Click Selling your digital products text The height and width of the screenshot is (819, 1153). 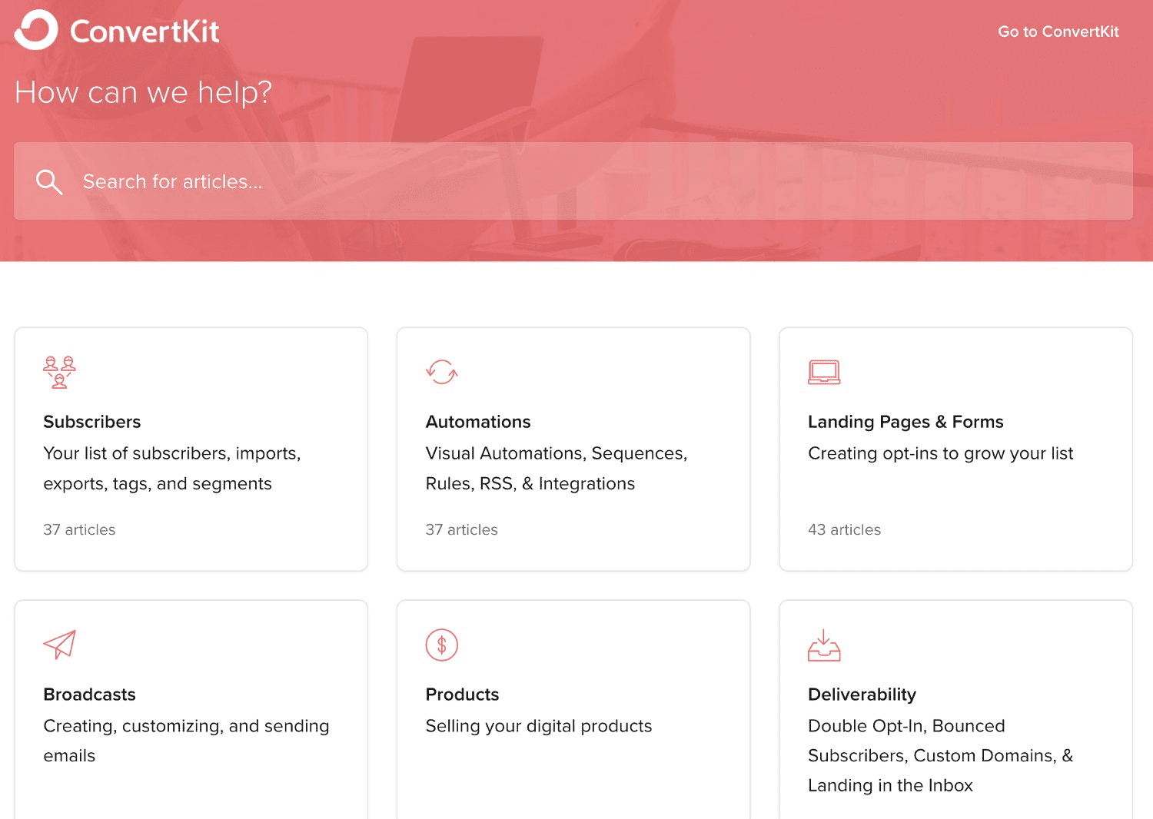pyautogui.click(x=539, y=726)
